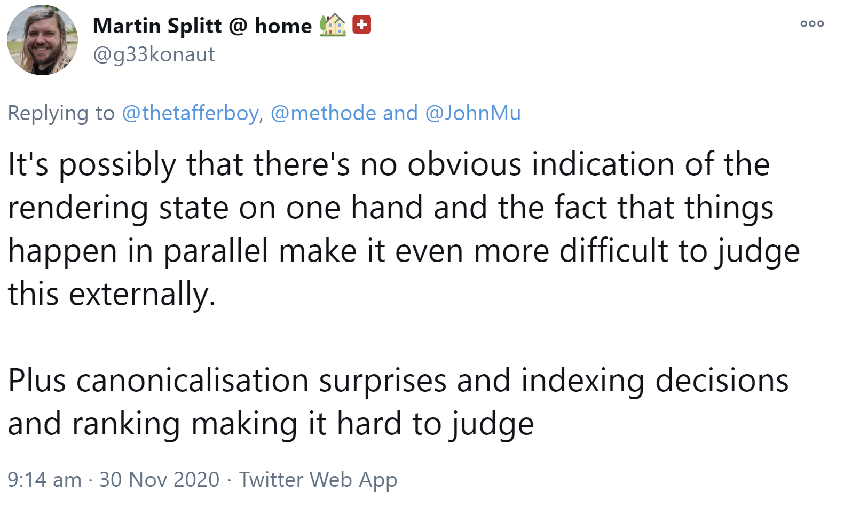Open the @thetafferboy profile mention
This screenshot has width=844, height=507.
tap(191, 113)
